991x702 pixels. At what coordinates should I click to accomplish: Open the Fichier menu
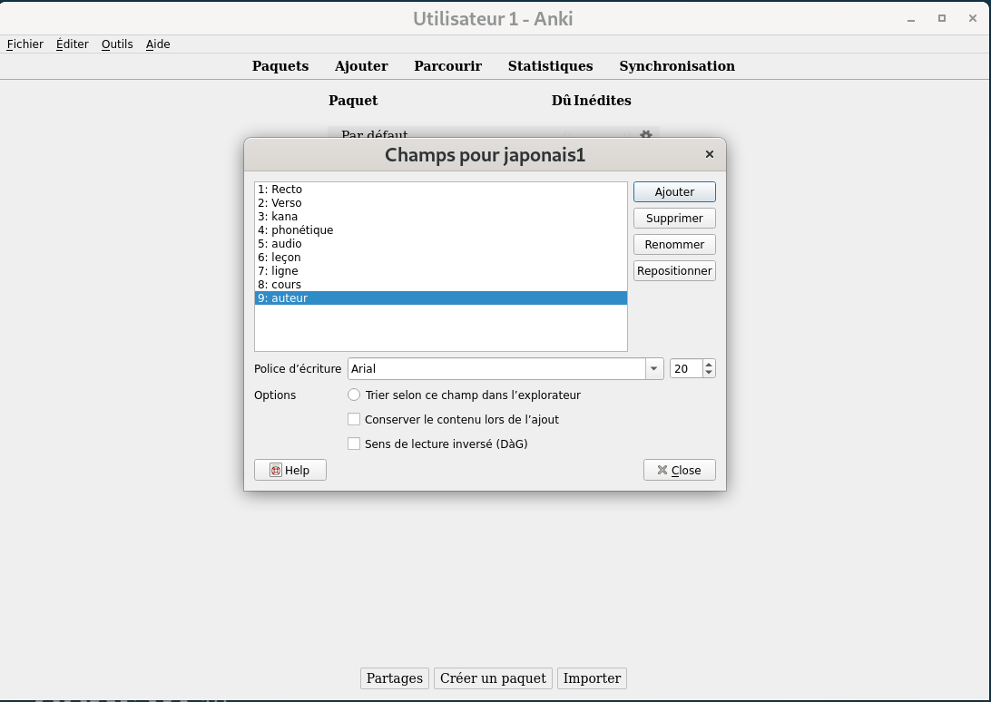(25, 44)
